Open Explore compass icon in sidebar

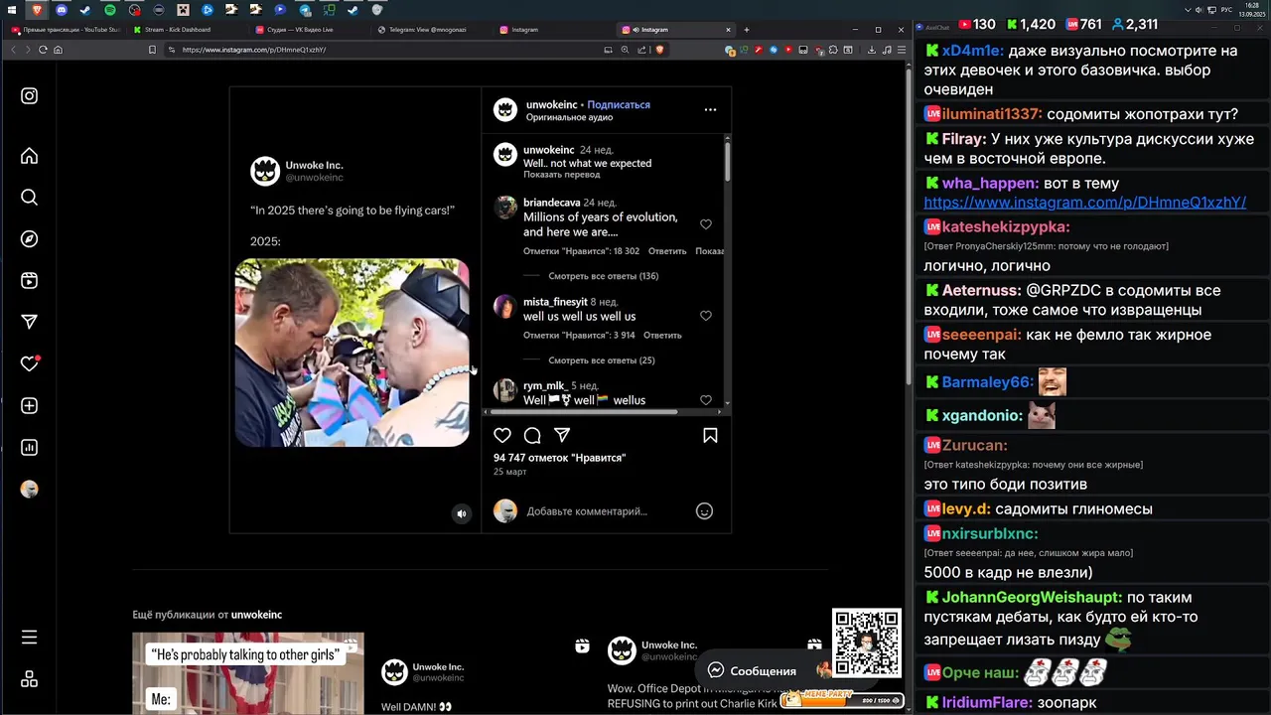coord(29,239)
